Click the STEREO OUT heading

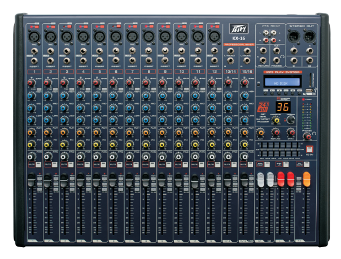coord(301,26)
